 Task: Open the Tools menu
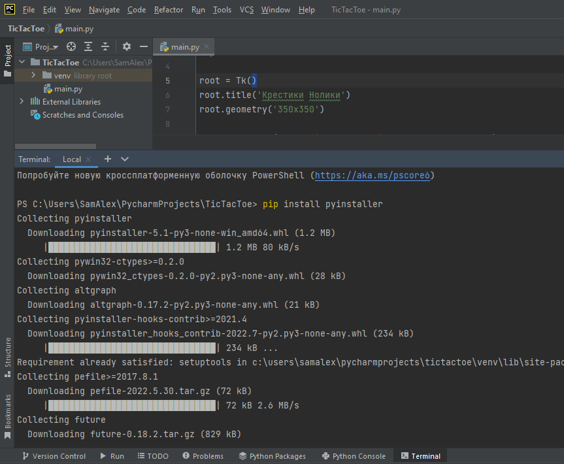point(222,10)
